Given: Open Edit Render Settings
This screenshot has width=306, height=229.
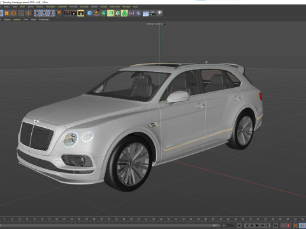Looking at the screenshot, I should pos(81,13).
